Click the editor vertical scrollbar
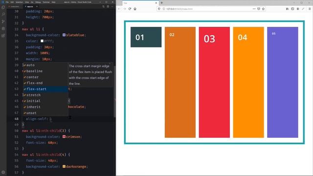Image resolution: width=313 pixels, height=176 pixels. (x=115, y=92)
